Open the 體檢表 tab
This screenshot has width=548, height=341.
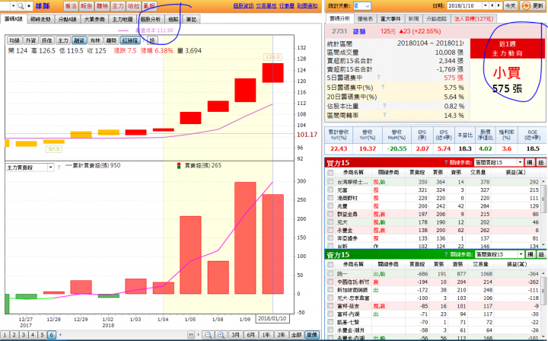365,19
